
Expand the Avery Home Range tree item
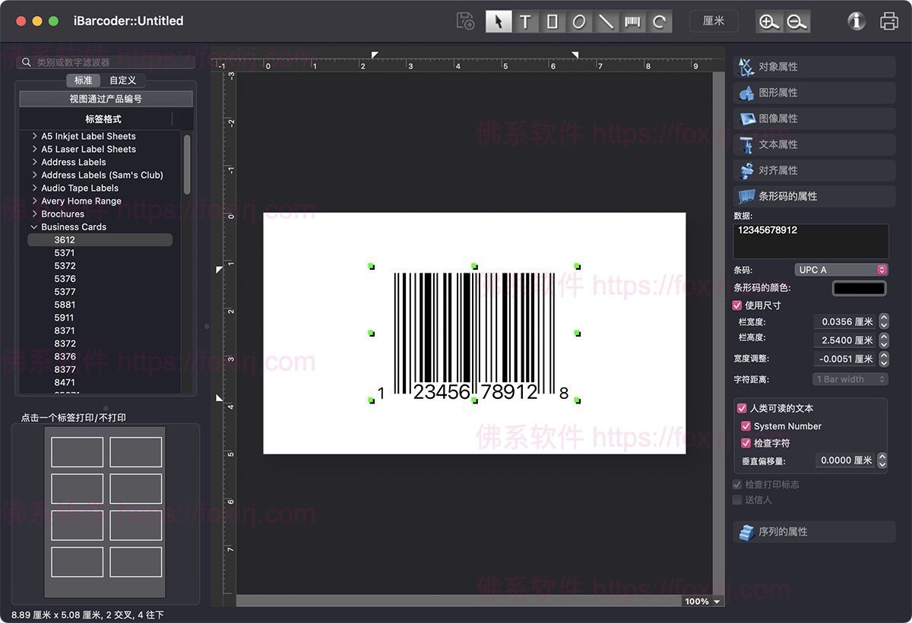[34, 201]
